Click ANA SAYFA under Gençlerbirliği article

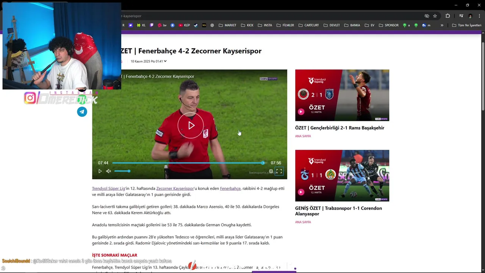(x=303, y=136)
